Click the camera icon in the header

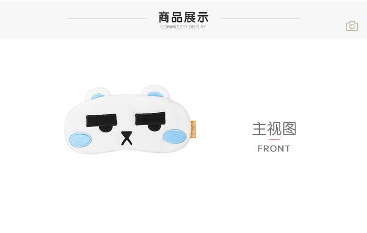click(x=352, y=26)
